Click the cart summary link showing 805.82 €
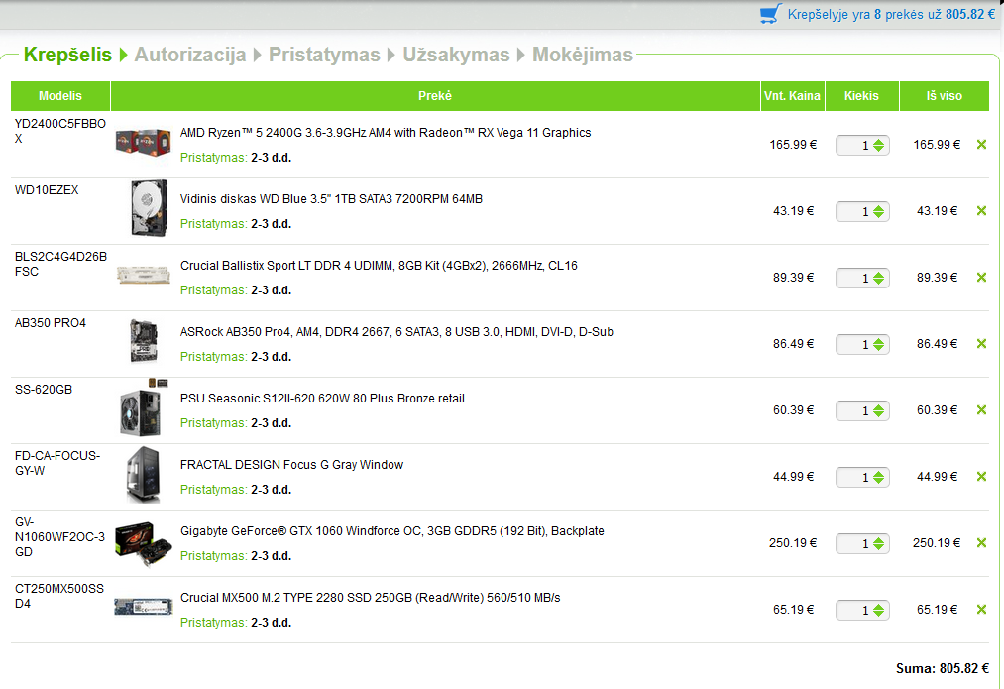 click(x=891, y=14)
